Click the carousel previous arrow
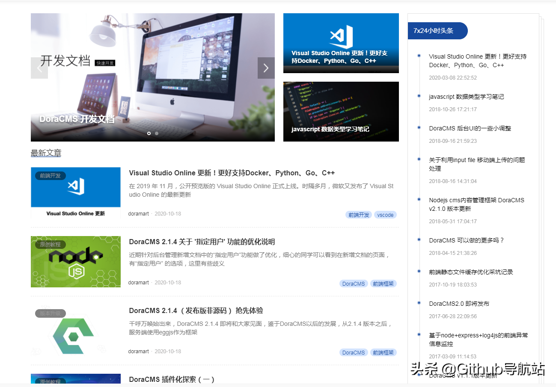556x387 pixels. 39,68
